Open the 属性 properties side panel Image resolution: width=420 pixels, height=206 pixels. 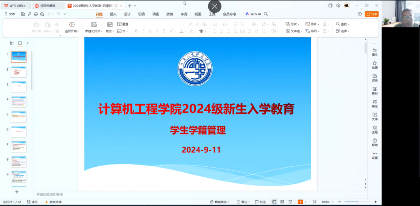(x=375, y=52)
